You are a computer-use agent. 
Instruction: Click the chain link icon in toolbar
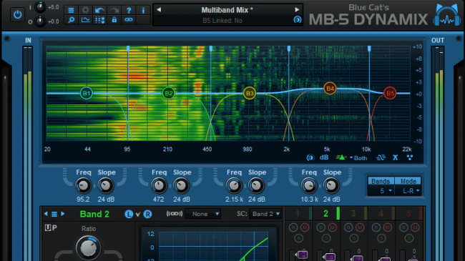pos(129,20)
